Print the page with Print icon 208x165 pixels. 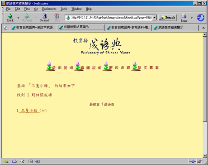184,18
